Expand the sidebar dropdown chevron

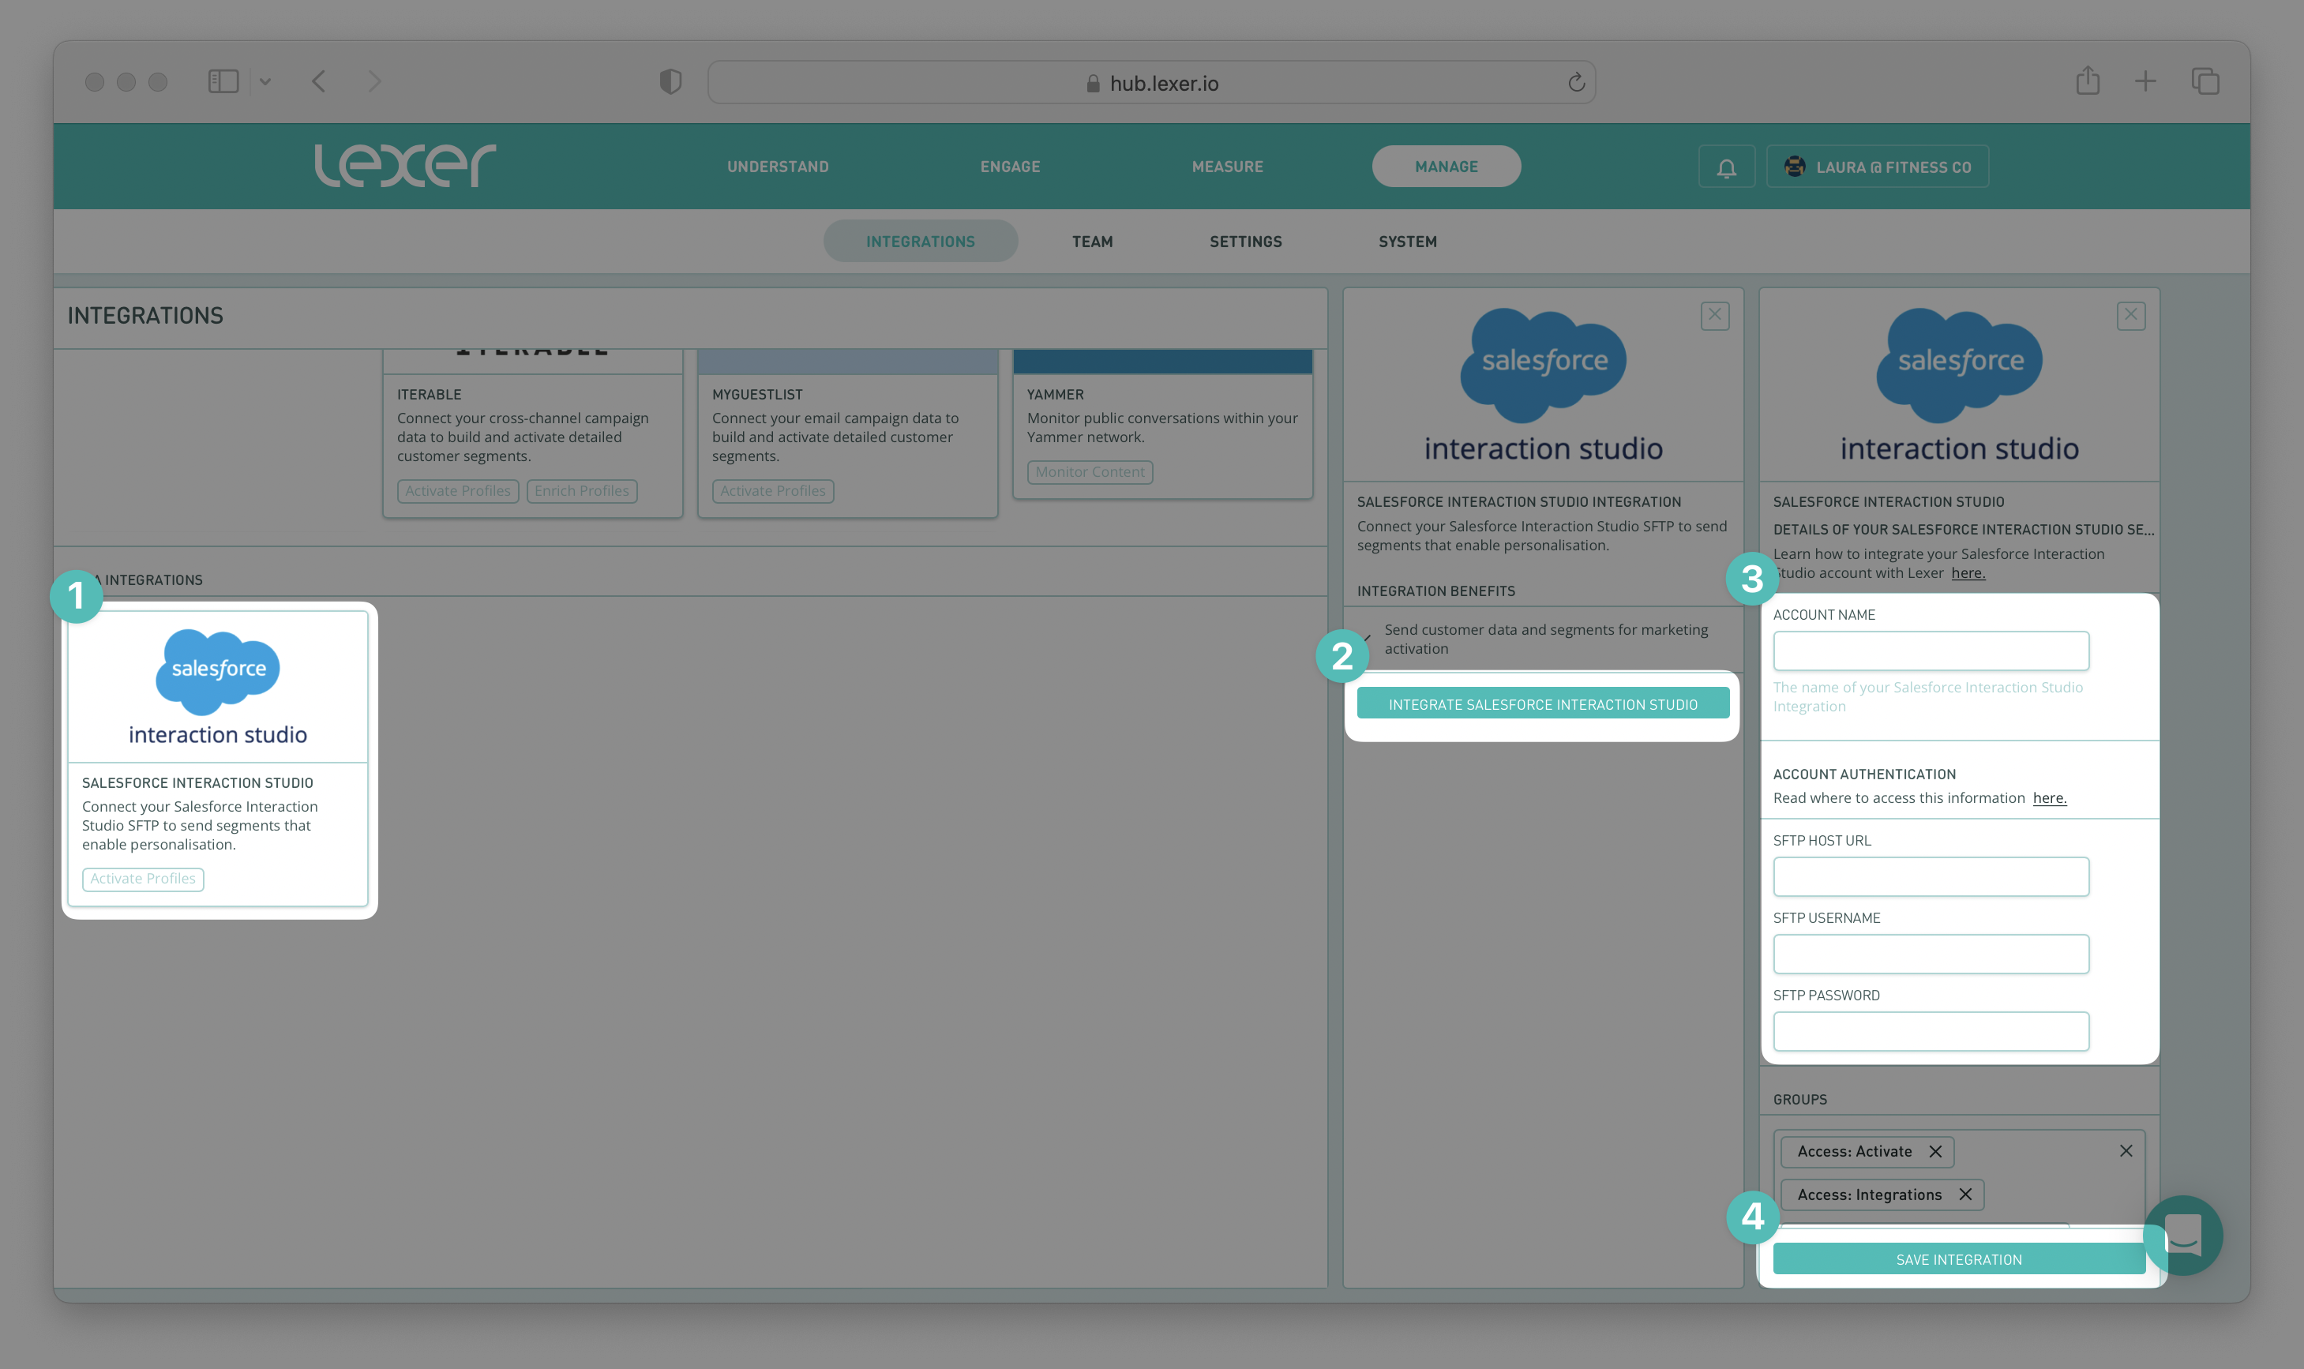pyautogui.click(x=265, y=82)
